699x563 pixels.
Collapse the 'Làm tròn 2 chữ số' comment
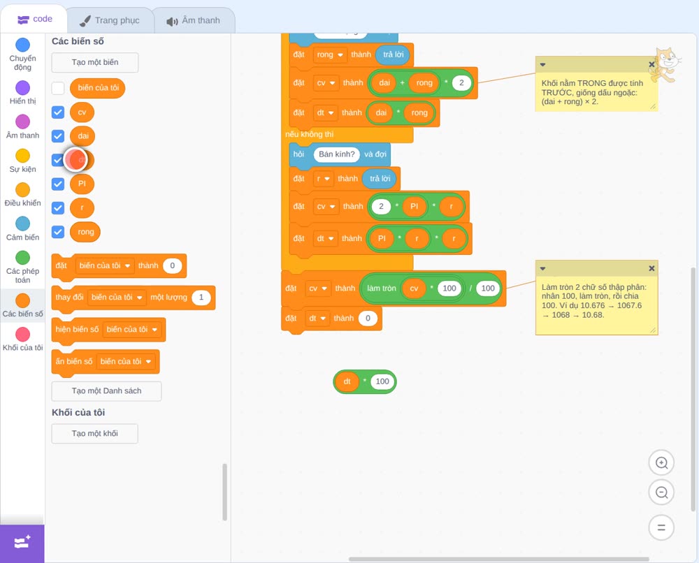[x=542, y=268]
